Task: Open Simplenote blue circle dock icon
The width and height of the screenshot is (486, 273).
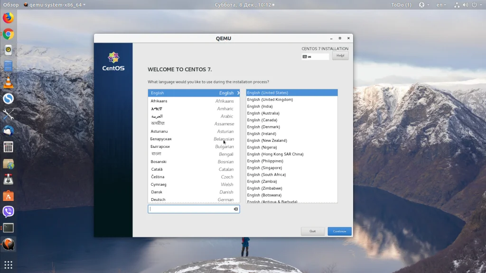Action: (9, 99)
